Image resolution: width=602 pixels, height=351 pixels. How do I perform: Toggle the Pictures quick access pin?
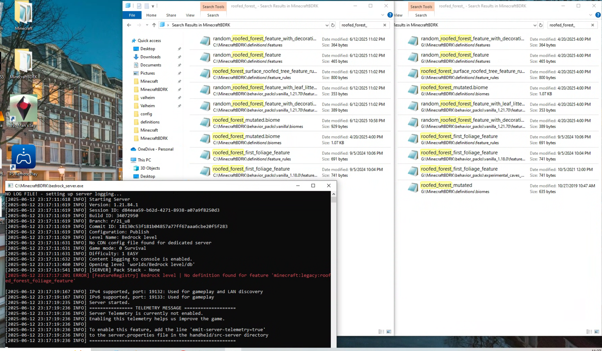(x=179, y=73)
